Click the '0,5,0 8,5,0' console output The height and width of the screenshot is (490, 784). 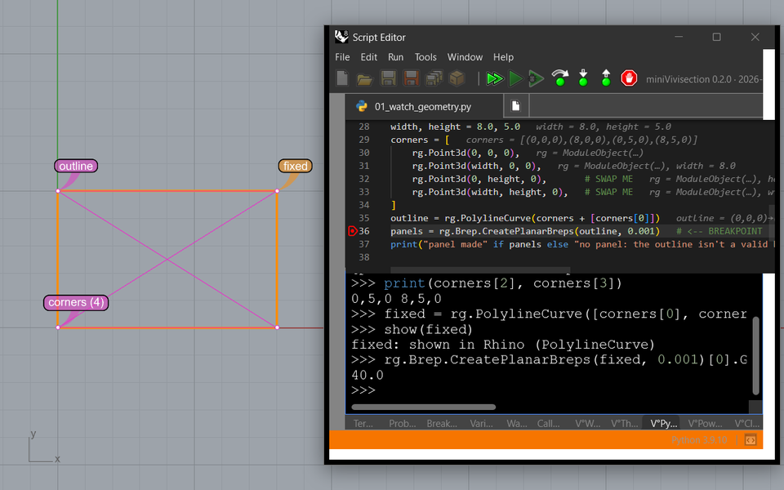pos(397,299)
